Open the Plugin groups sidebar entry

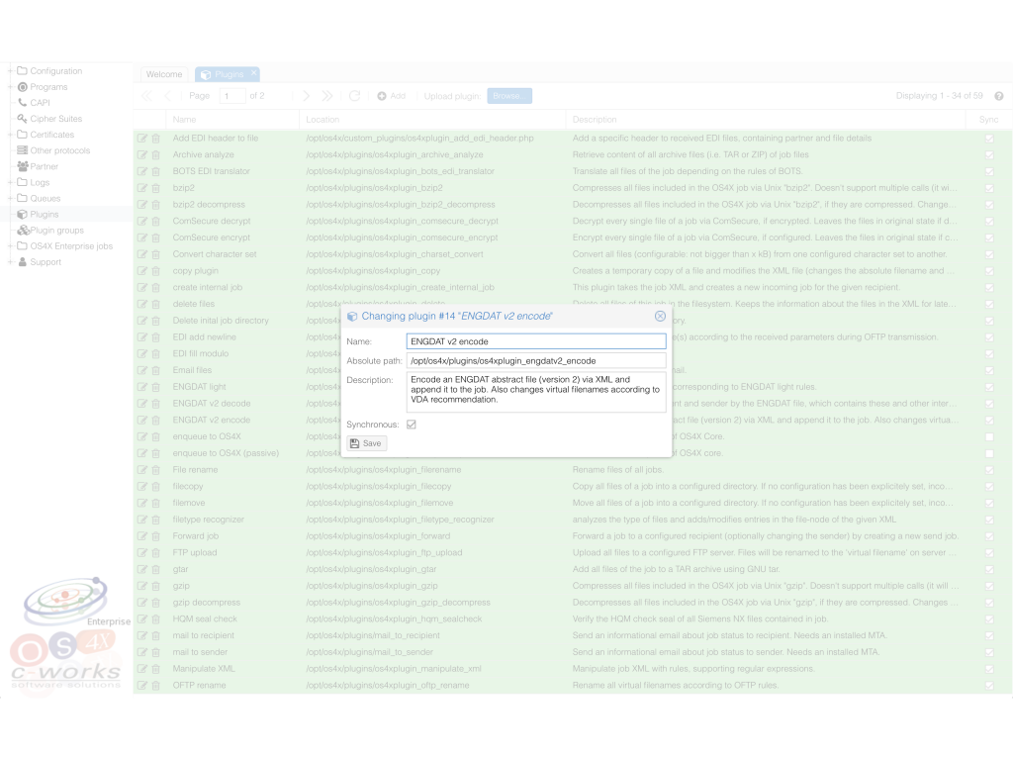[x=50, y=230]
